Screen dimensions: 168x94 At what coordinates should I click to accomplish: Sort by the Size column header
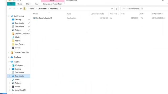(123, 14)
